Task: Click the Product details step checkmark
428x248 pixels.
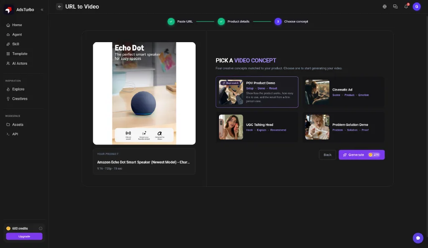Action: [222, 22]
